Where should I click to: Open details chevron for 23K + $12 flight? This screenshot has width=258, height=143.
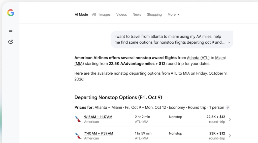(x=230, y=136)
